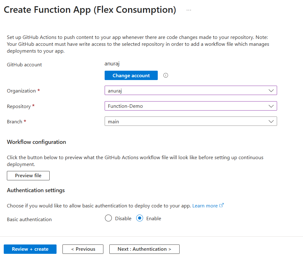Click Review + create

pyautogui.click(x=30, y=249)
